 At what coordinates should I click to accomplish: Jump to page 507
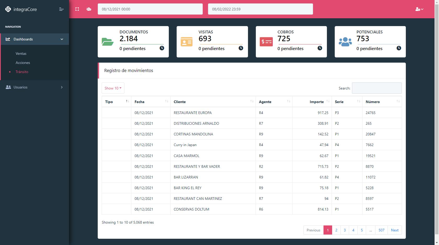(382, 230)
